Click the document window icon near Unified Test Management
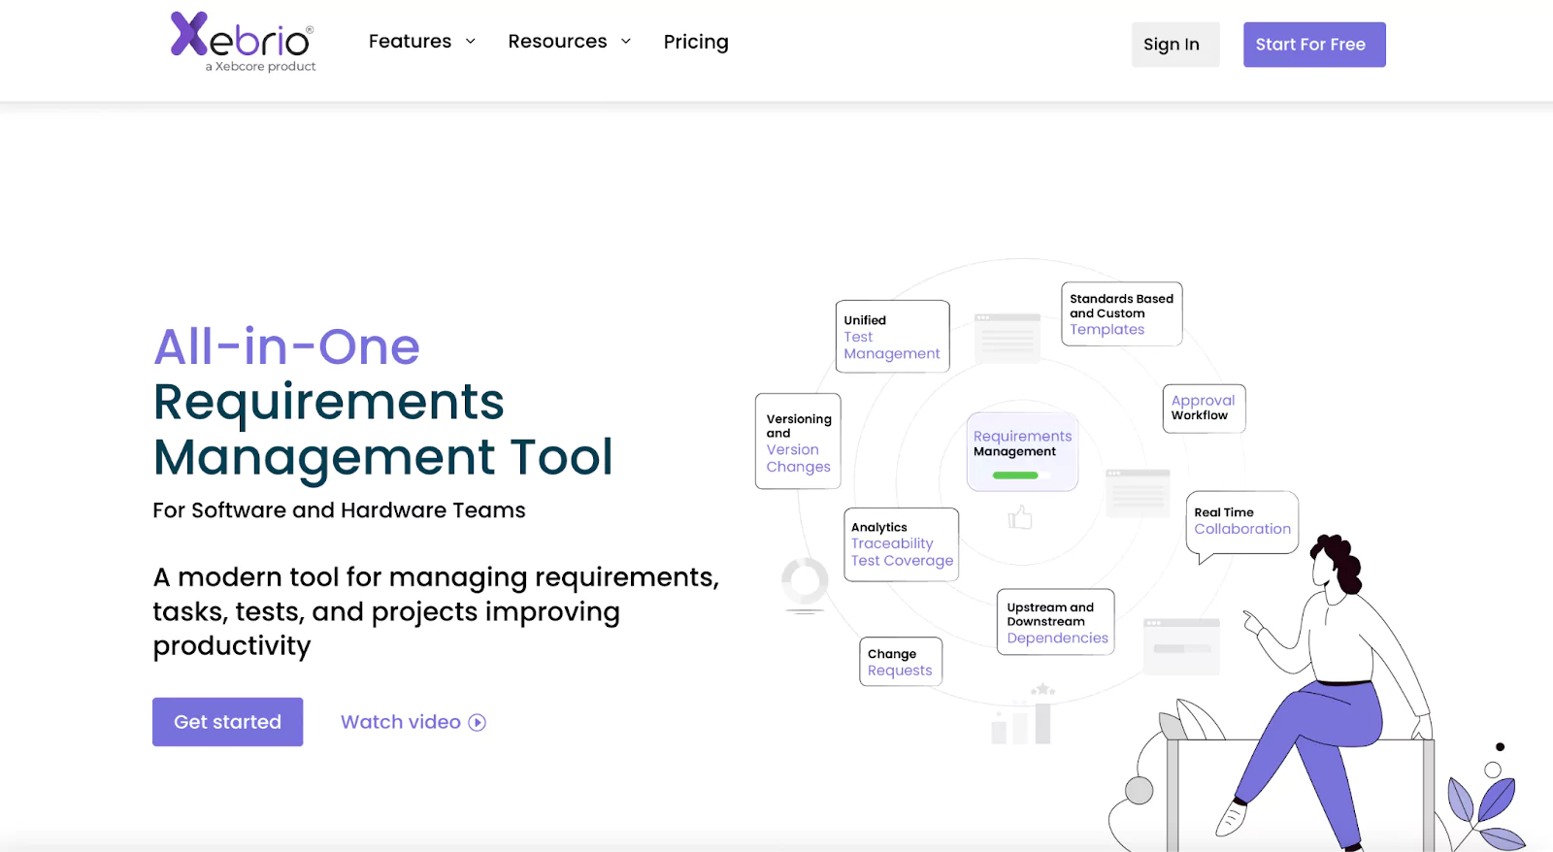Image resolution: width=1553 pixels, height=852 pixels. (x=1007, y=337)
